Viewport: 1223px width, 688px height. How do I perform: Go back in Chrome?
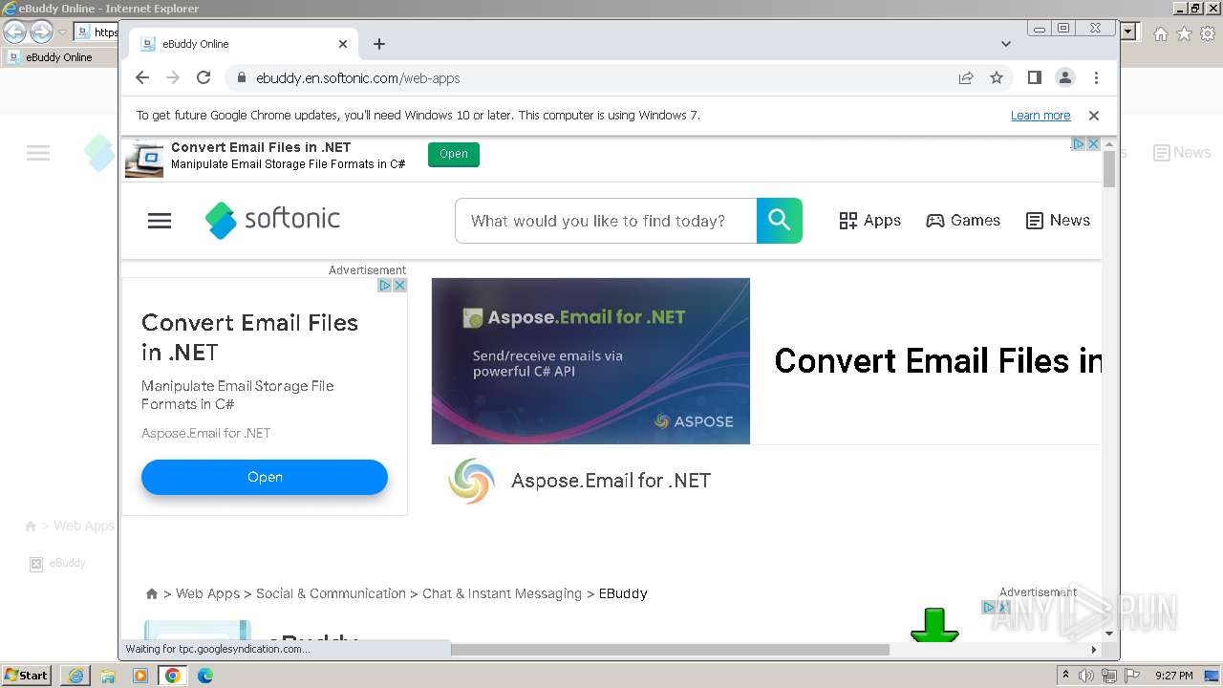(x=142, y=77)
